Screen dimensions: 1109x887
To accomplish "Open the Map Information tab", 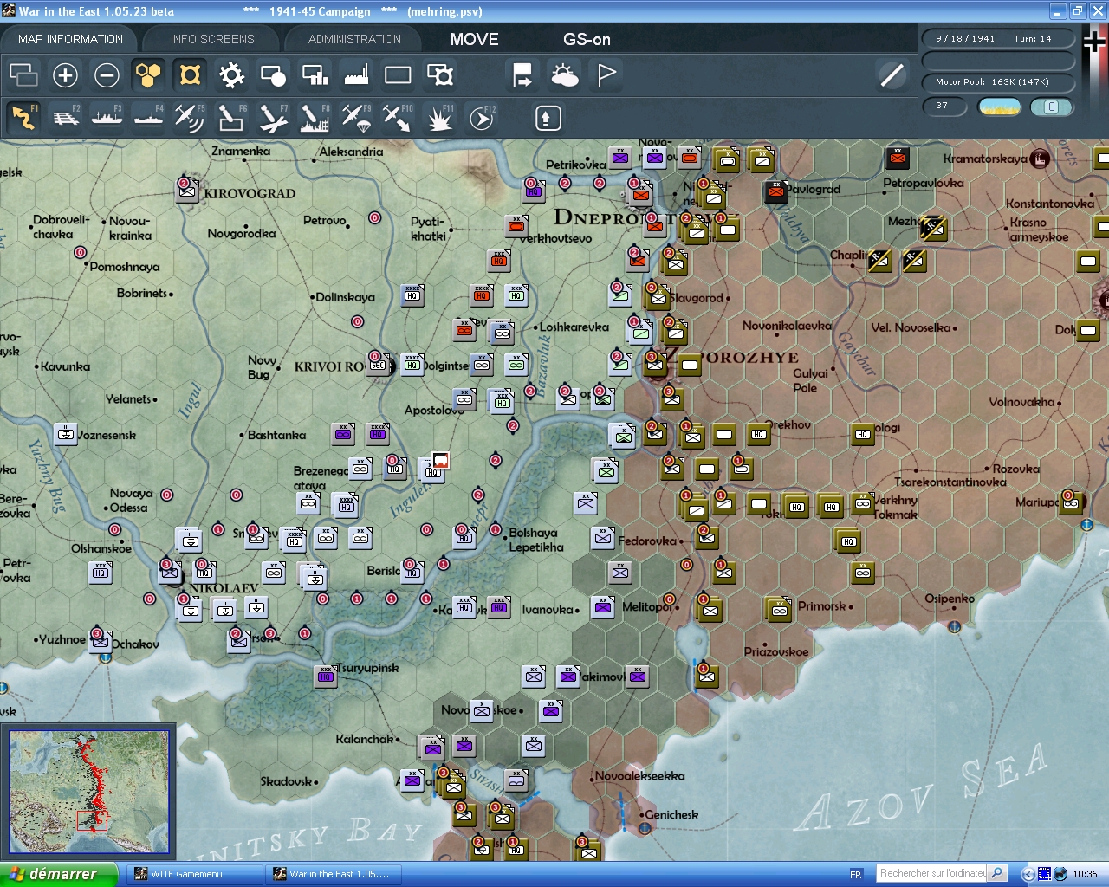I will coord(70,39).
